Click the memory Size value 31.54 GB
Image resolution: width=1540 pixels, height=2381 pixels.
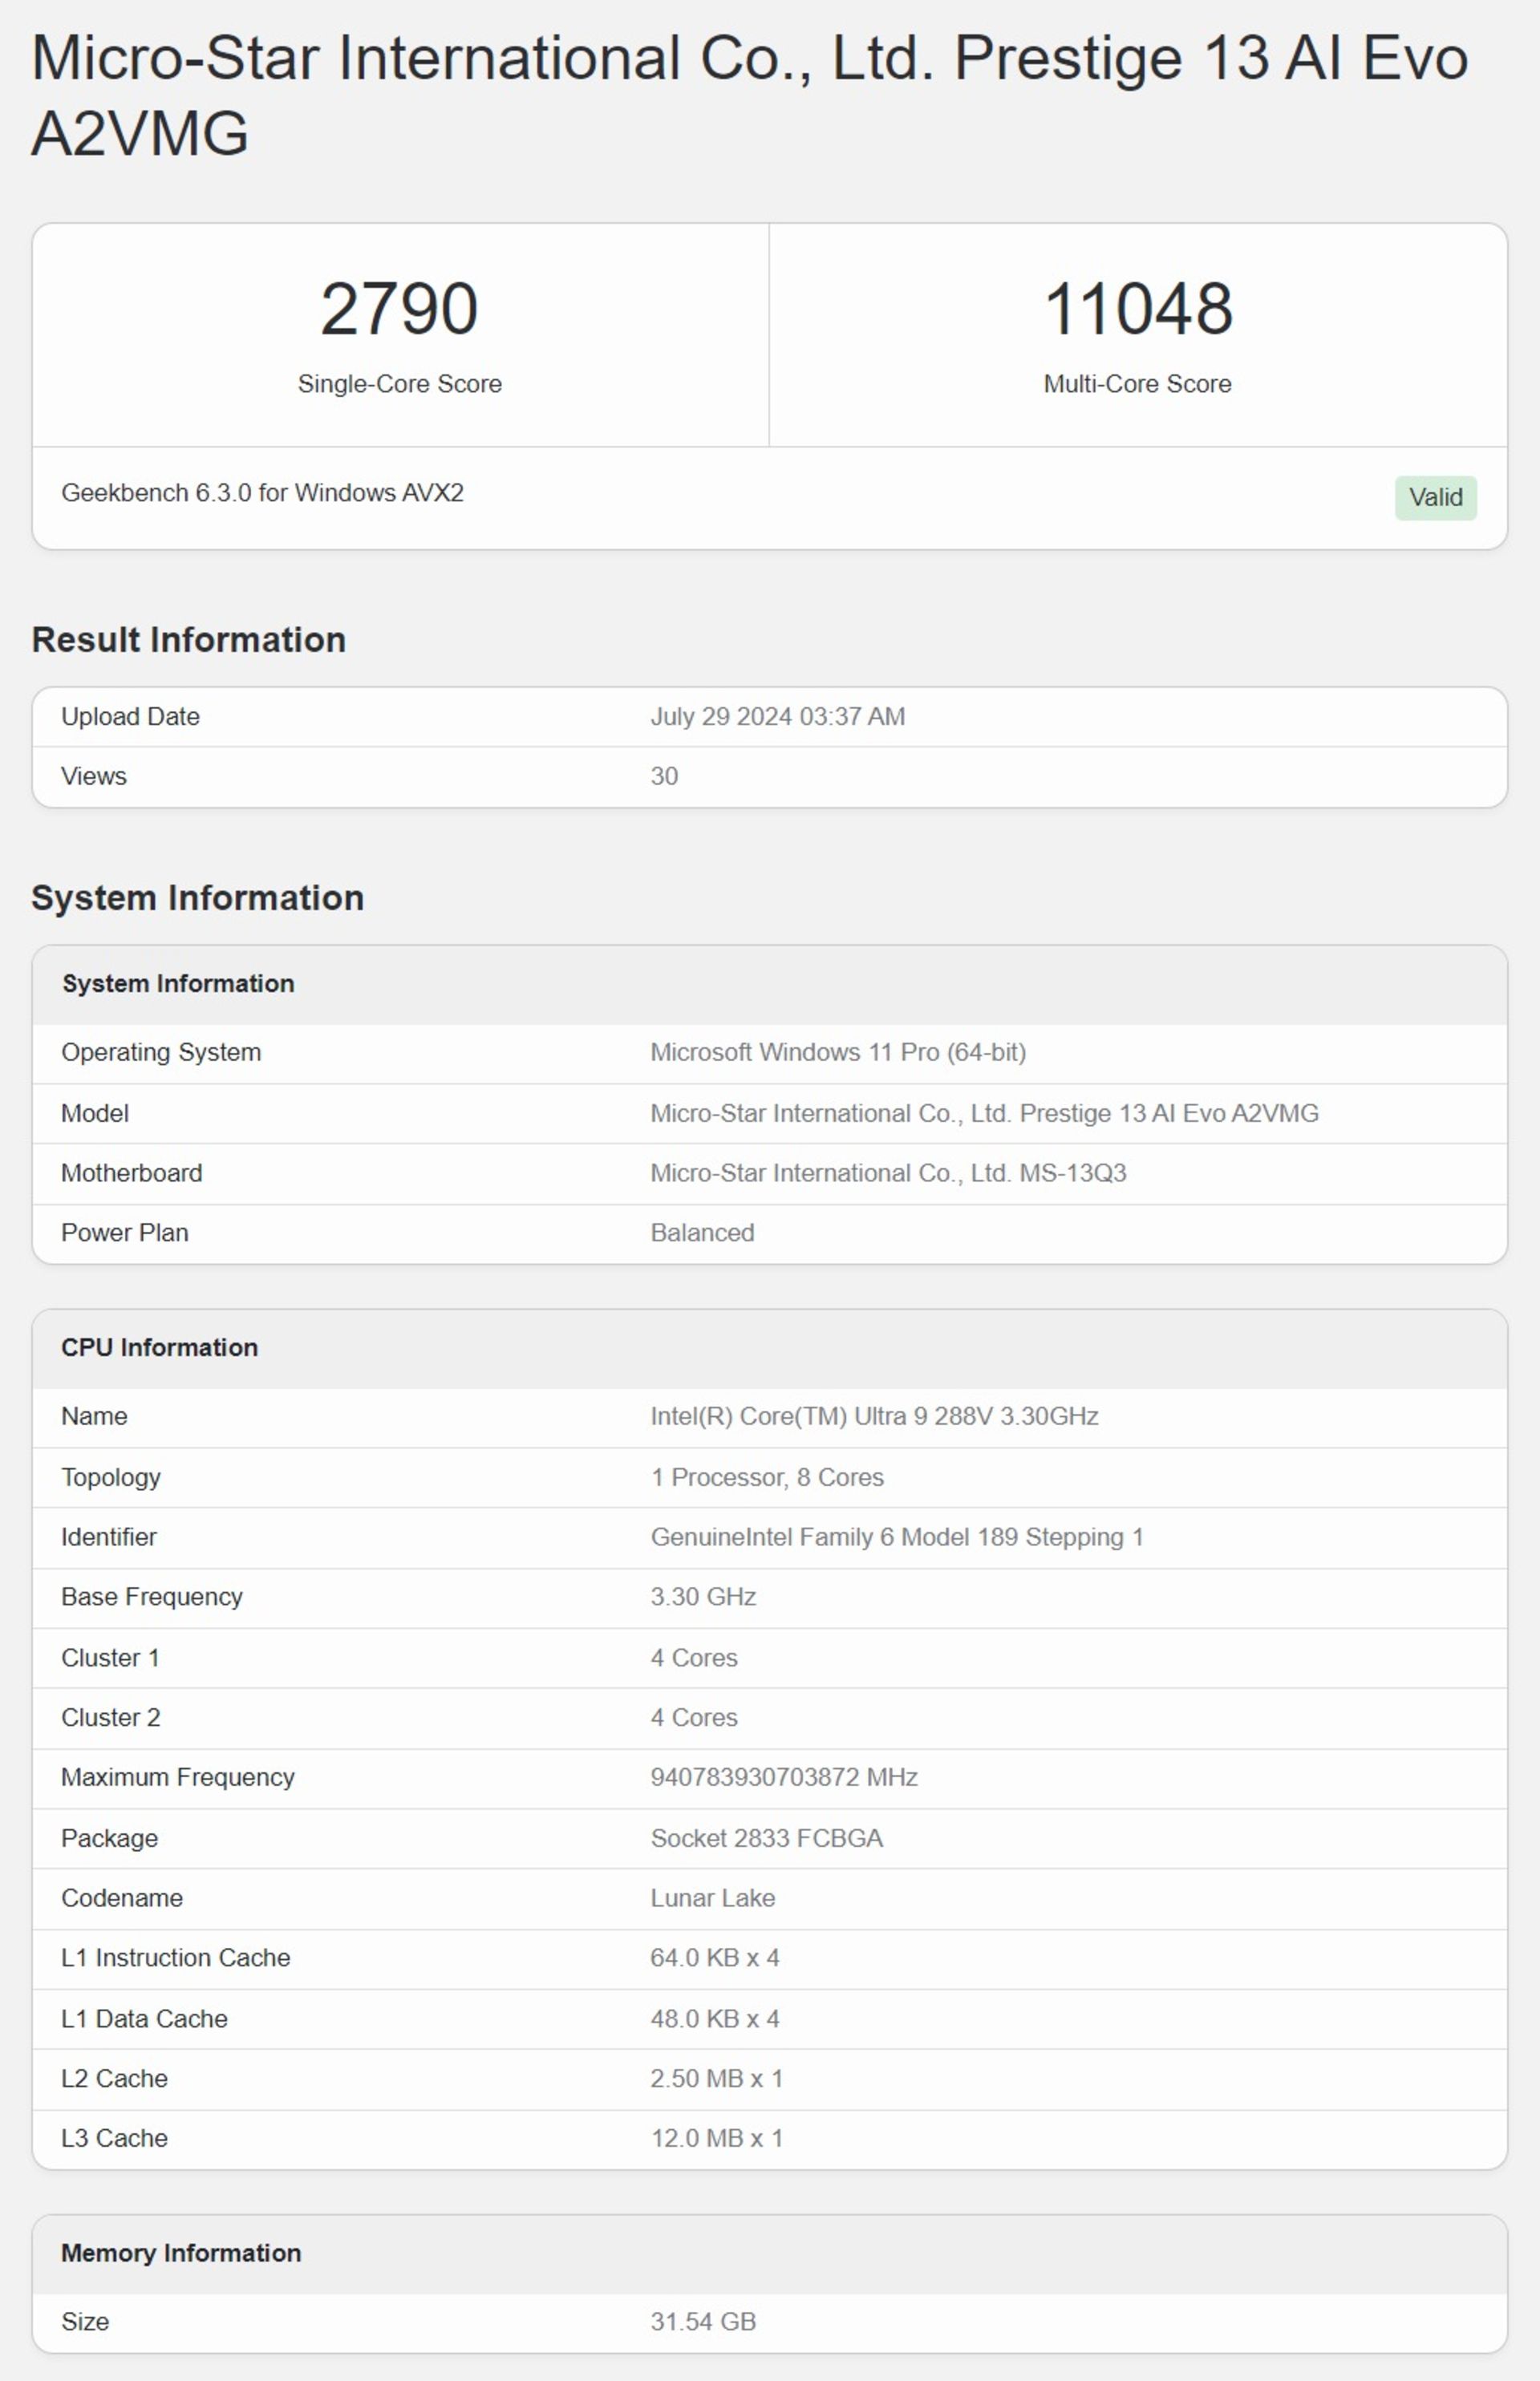tap(703, 2322)
